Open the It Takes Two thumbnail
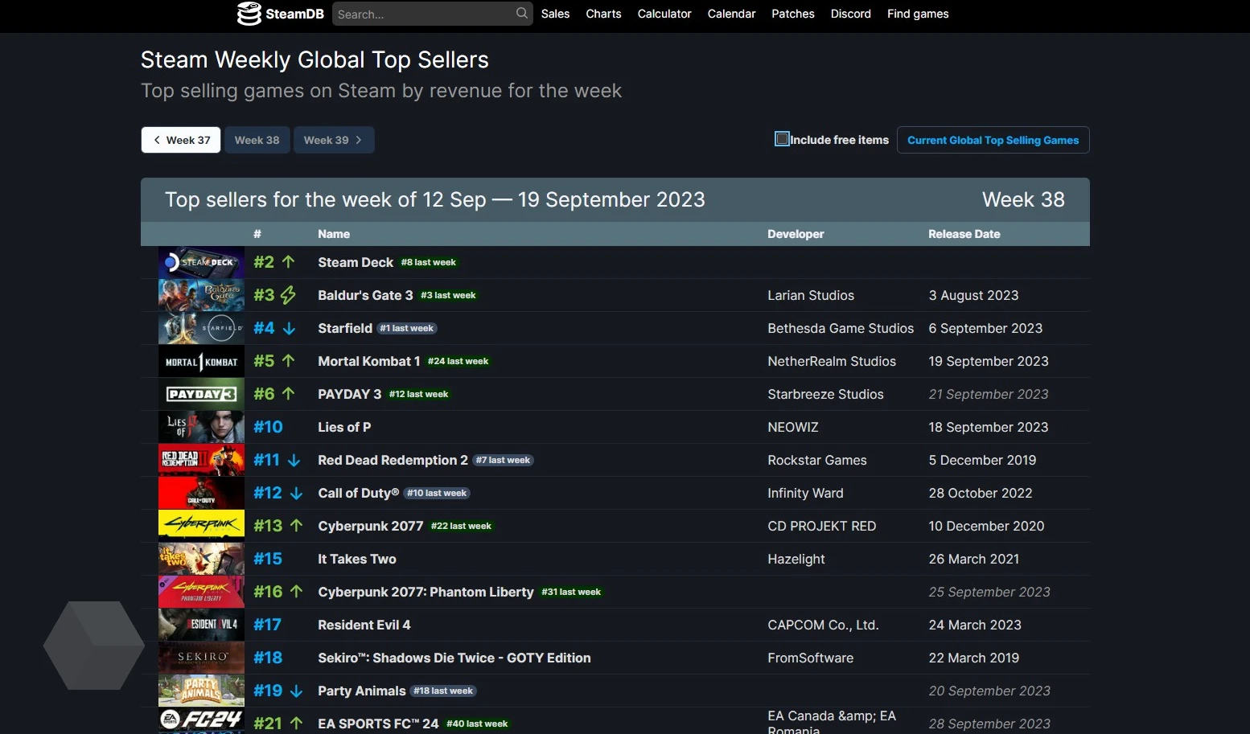 (x=201, y=559)
